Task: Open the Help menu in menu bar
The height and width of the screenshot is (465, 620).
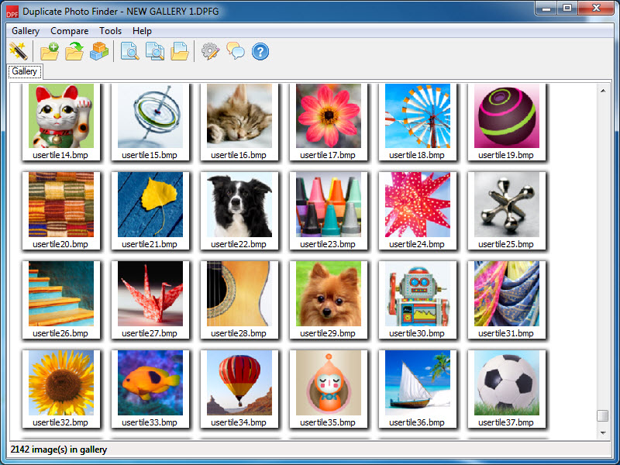Action: click(142, 31)
